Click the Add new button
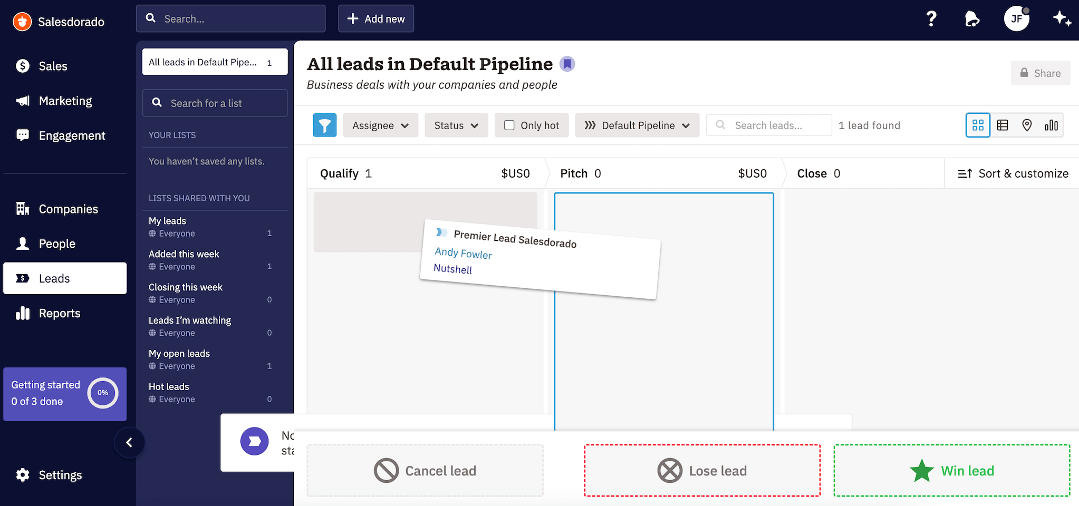1079x506 pixels. (376, 19)
